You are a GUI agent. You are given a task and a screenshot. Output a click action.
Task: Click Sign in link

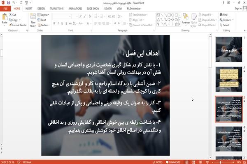coord(238,9)
